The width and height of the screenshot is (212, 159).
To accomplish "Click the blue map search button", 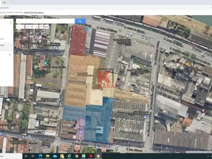I will [x=80, y=21].
